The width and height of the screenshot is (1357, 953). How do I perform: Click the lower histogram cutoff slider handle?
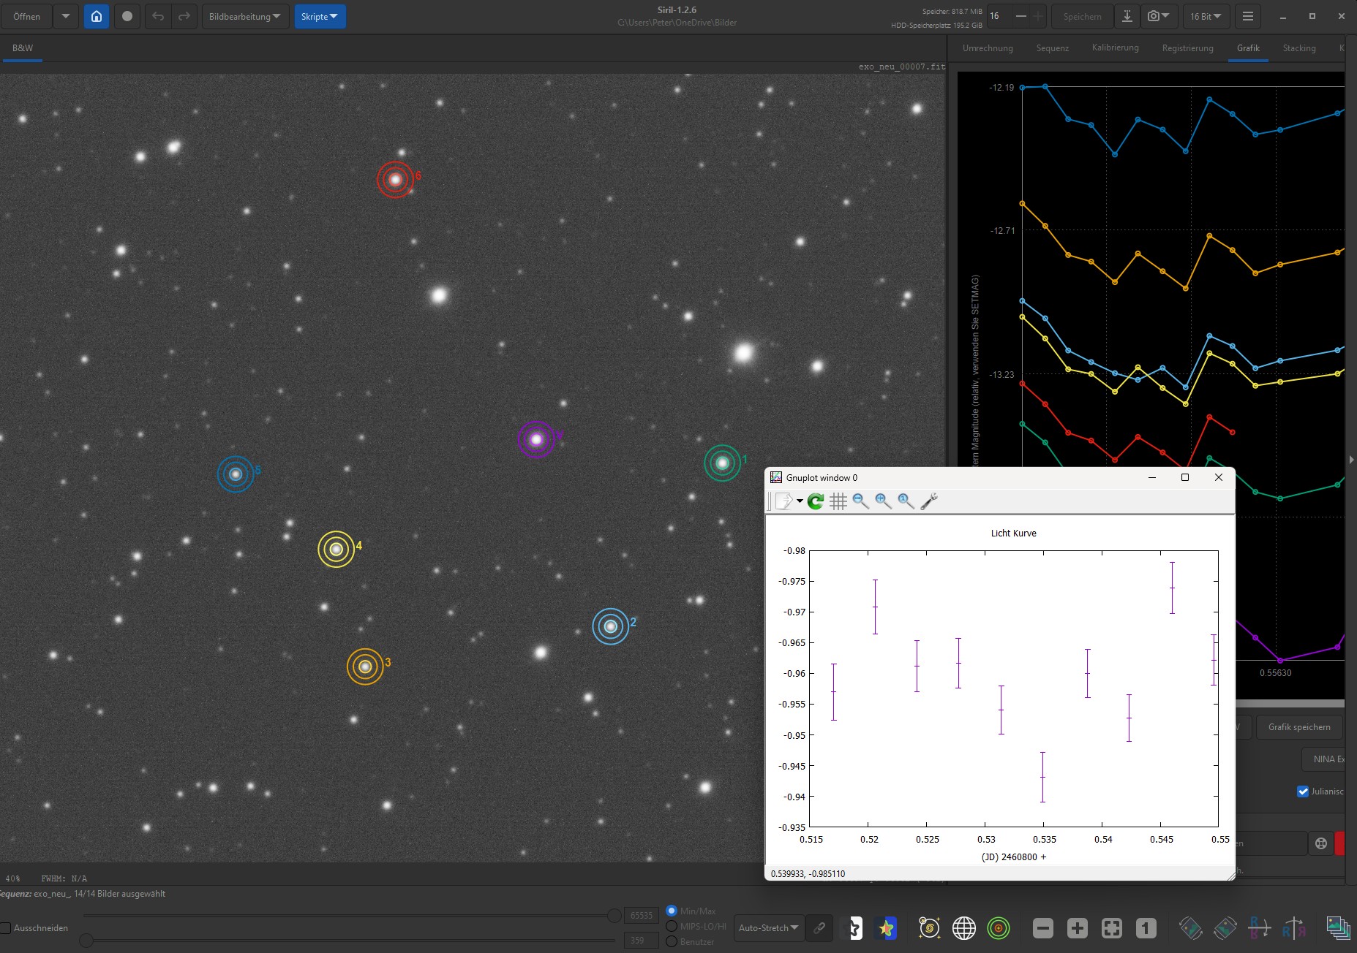pos(86,941)
